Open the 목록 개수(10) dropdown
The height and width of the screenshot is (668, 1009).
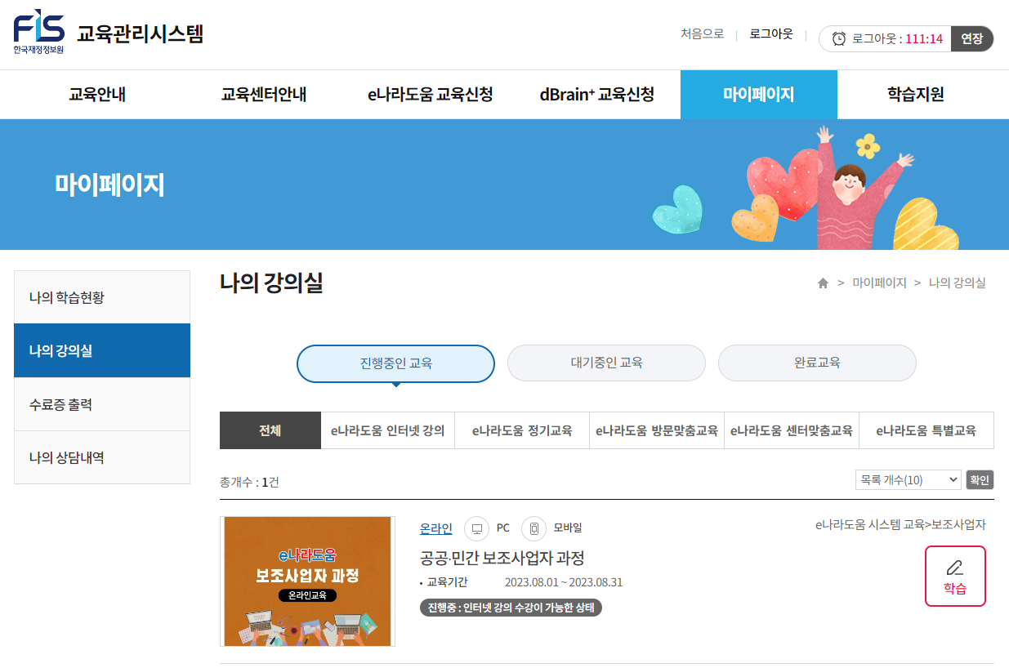click(909, 479)
